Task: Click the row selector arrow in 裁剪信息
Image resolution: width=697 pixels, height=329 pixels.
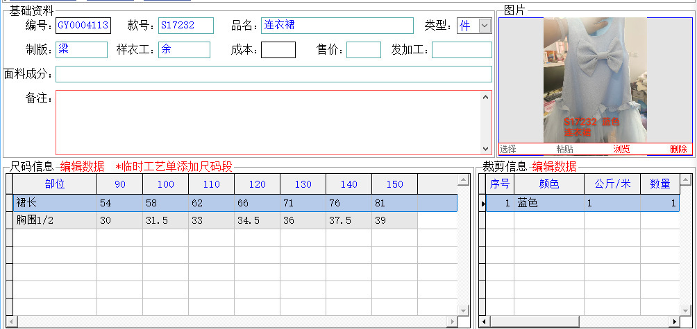Action: click(483, 204)
